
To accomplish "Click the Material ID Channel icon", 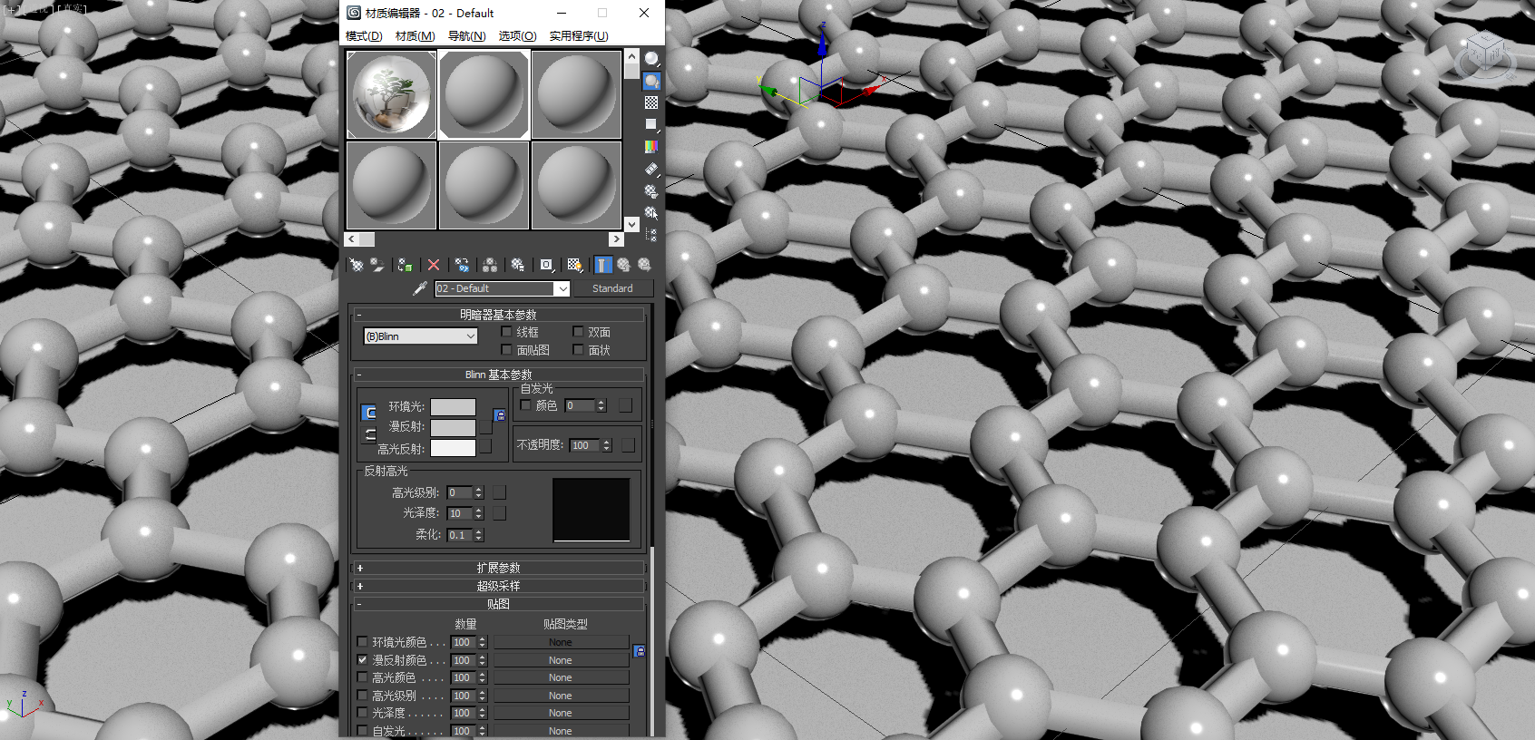I will pyautogui.click(x=546, y=265).
